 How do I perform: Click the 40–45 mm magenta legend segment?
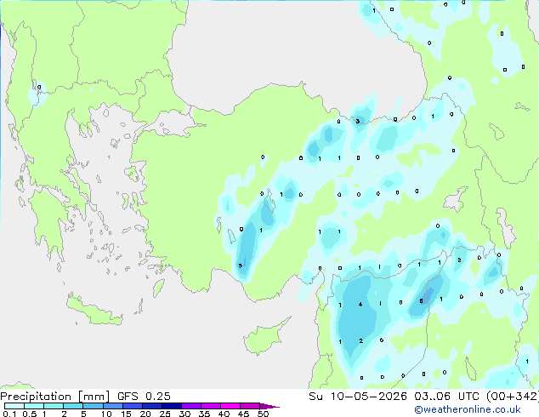(x=230, y=406)
